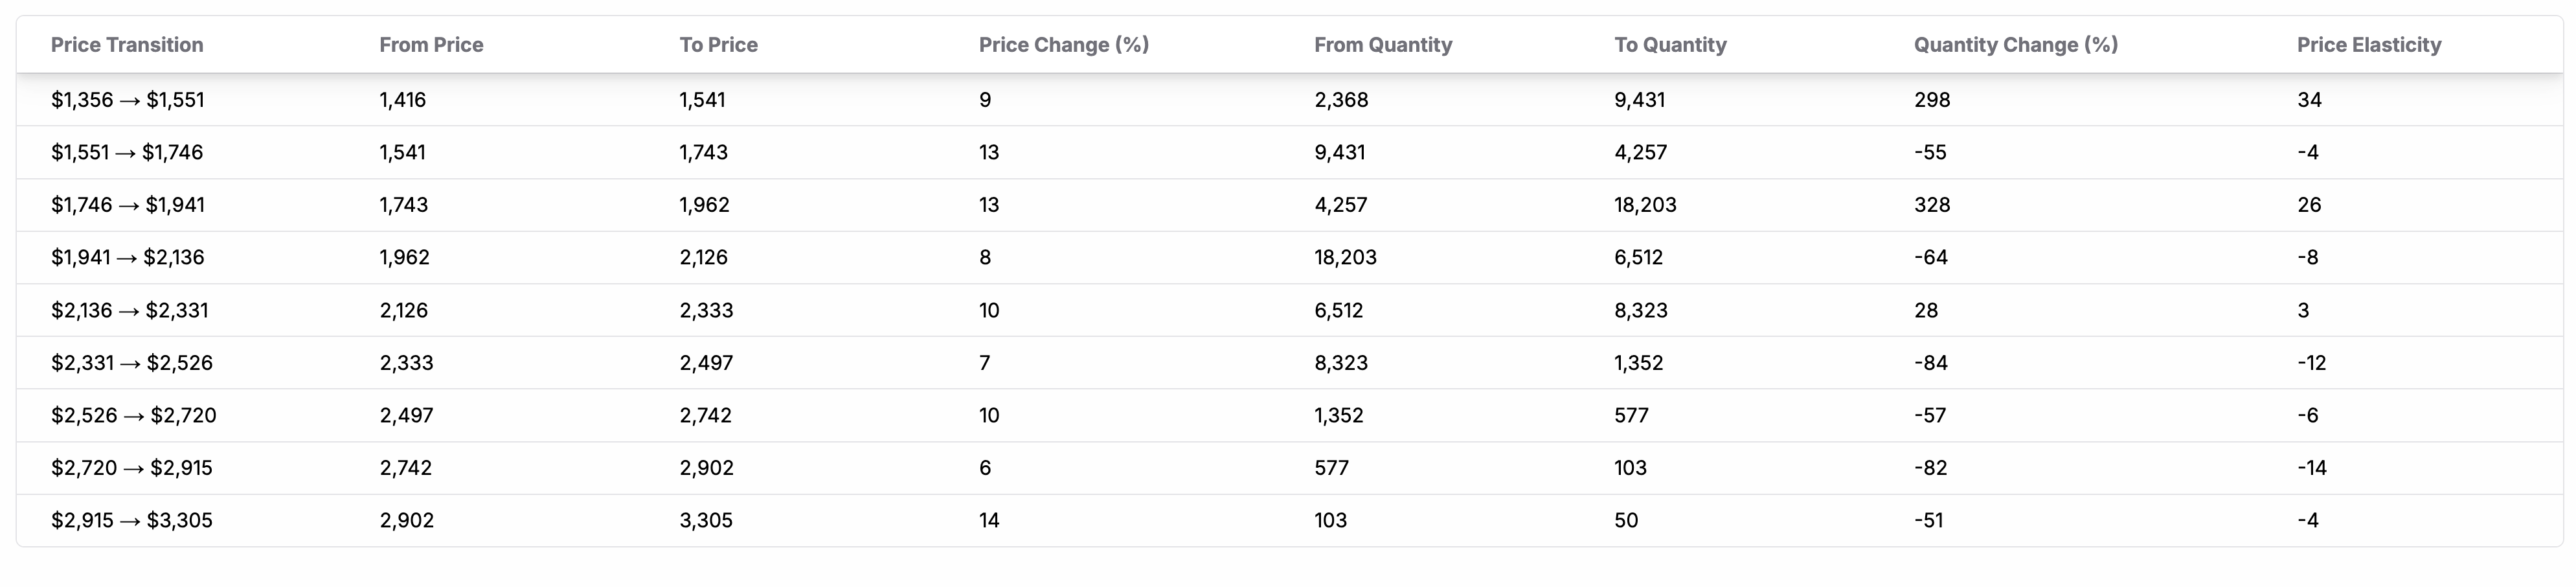
Task: Click the Price Elasticity column header
Action: [x=2368, y=45]
